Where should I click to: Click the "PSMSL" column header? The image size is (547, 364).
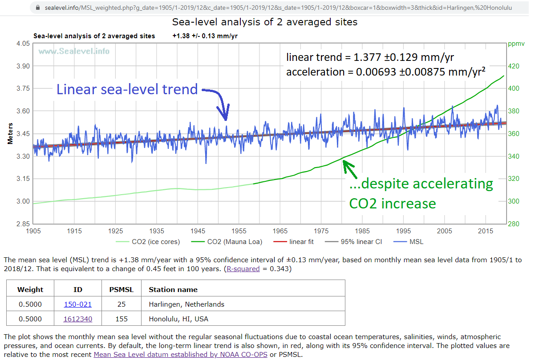coord(121,289)
